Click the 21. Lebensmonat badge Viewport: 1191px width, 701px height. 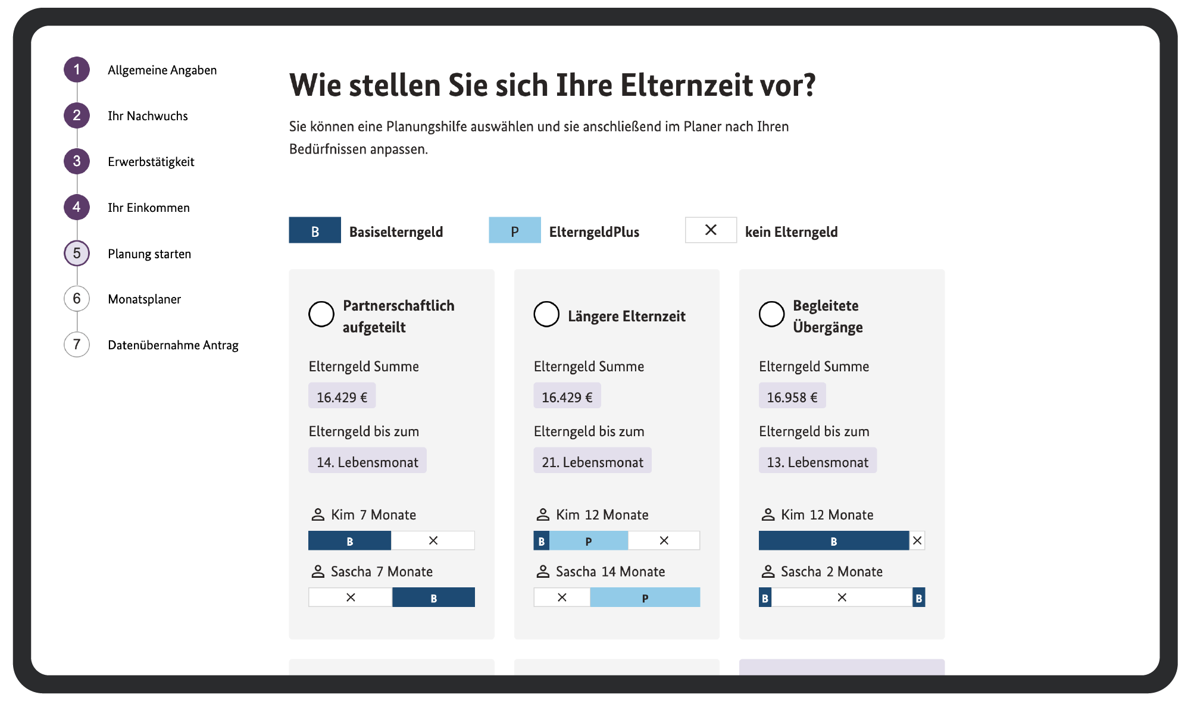click(x=592, y=460)
